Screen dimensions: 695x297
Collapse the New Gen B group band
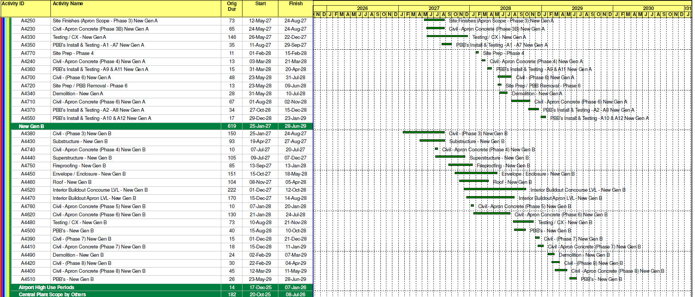coord(31,126)
